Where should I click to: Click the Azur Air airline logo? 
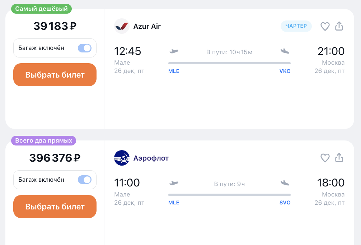[x=122, y=26]
